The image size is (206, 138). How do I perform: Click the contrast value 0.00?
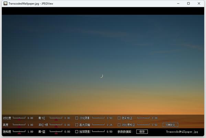[x=30, y=118]
